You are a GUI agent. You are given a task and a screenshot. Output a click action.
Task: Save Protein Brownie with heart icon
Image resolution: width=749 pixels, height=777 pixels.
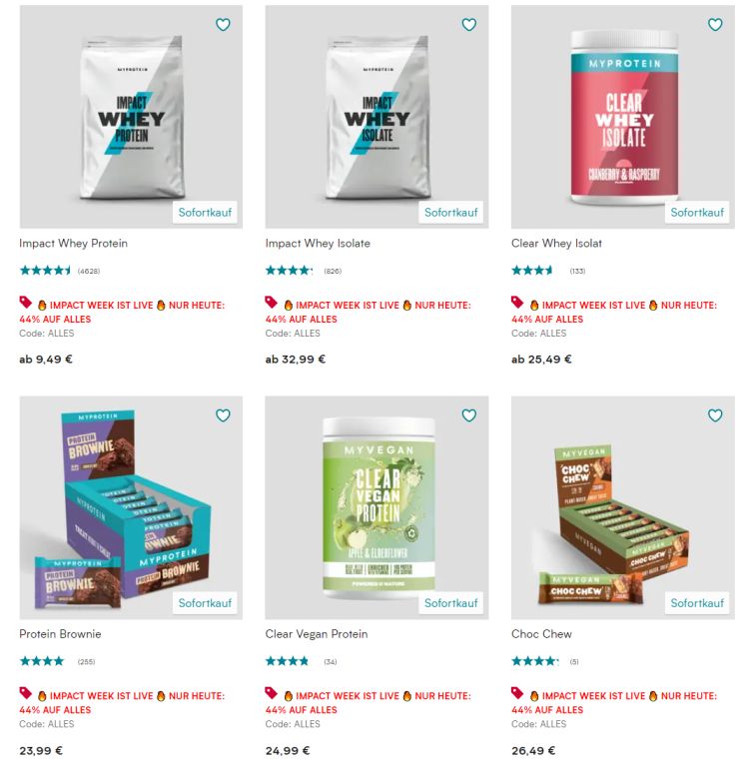pos(223,415)
